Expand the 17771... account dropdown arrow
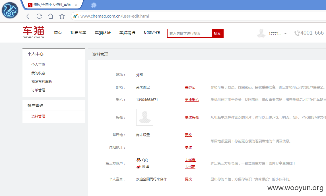 pyautogui.click(x=285, y=33)
